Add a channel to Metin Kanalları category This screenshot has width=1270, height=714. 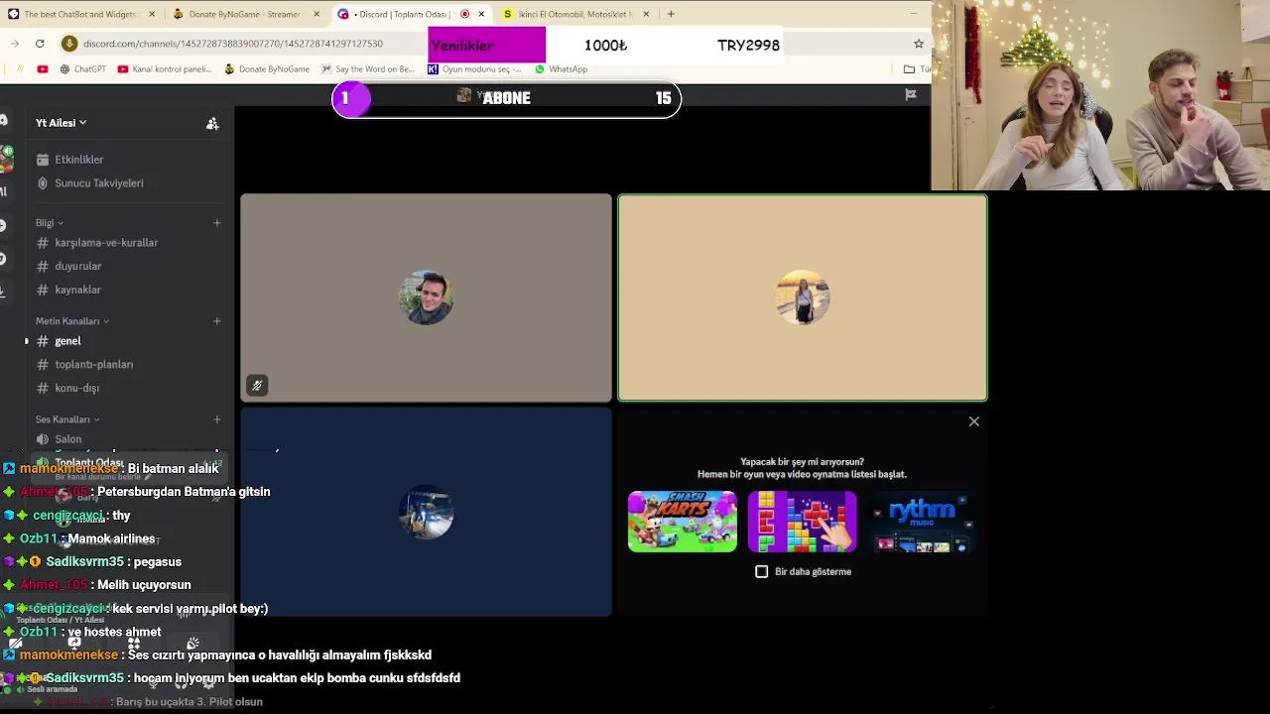pyautogui.click(x=216, y=321)
